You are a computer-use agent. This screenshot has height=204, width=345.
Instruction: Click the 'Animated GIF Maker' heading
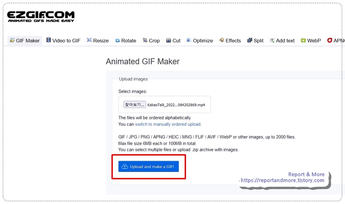[x=143, y=61]
